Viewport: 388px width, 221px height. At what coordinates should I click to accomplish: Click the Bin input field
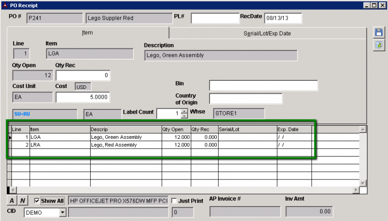[x=263, y=86]
